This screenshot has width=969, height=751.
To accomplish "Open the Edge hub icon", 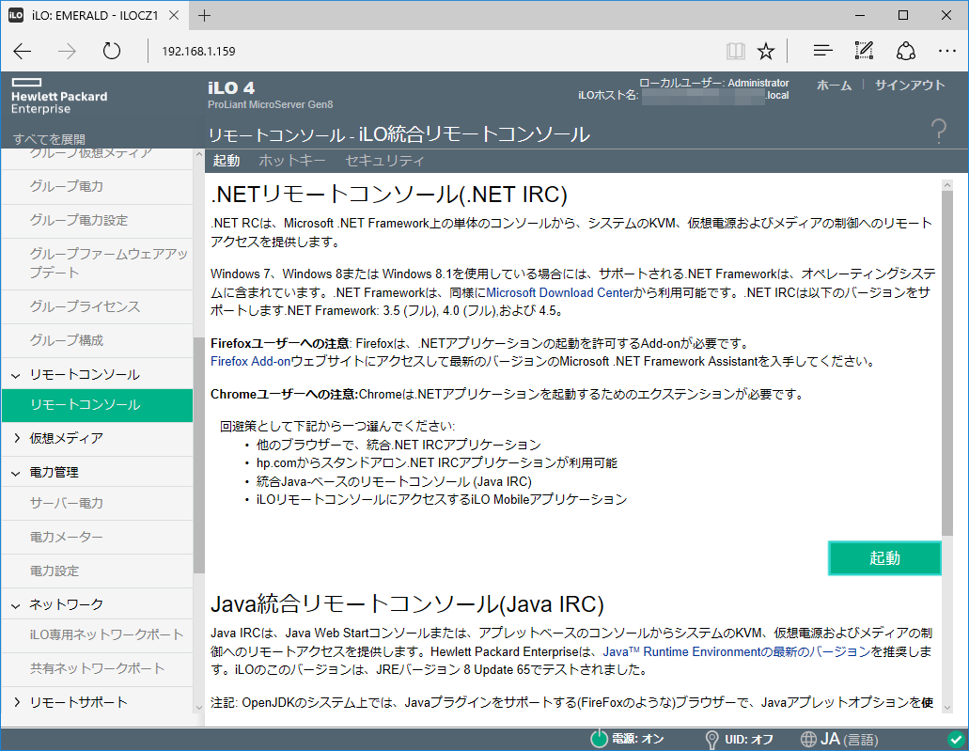I will 823,52.
